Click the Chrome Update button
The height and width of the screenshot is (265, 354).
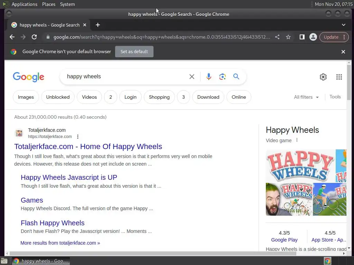[x=331, y=37]
